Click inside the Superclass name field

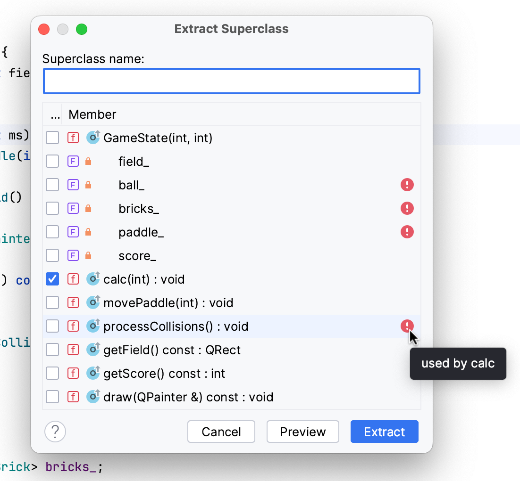tap(231, 81)
